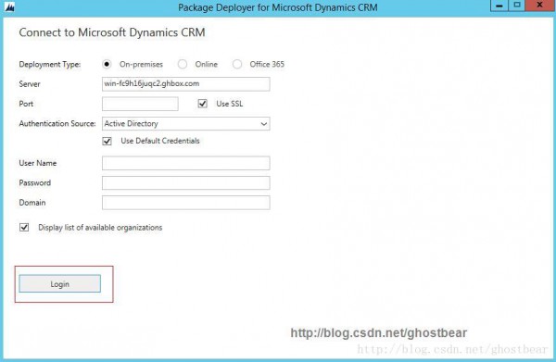Choose the Online deployment type

coord(183,64)
